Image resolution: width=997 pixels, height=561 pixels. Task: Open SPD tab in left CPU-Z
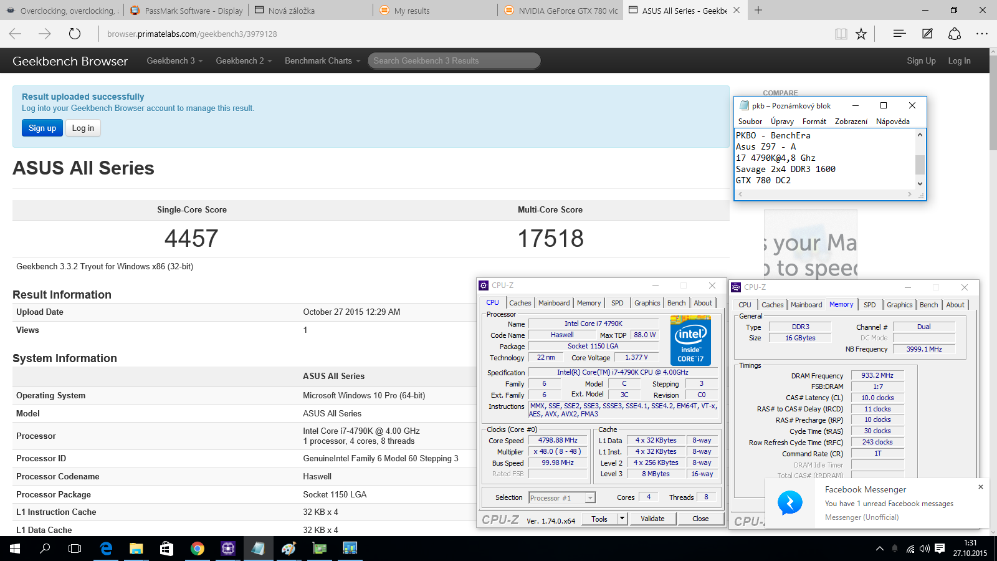pos(617,303)
